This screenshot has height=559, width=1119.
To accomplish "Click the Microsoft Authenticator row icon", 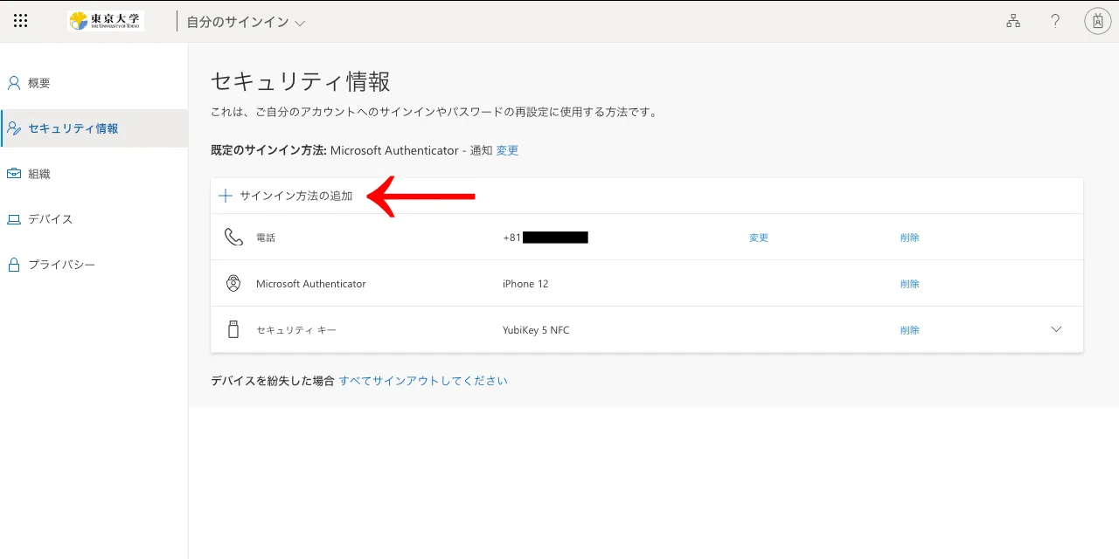I will [x=233, y=284].
